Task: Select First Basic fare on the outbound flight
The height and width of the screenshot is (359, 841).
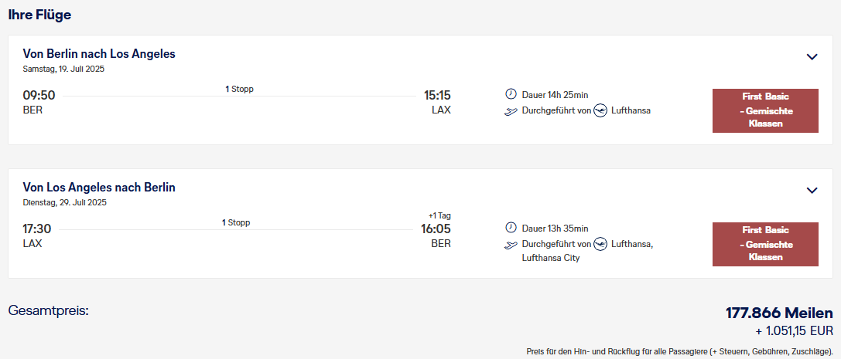Action: [765, 110]
